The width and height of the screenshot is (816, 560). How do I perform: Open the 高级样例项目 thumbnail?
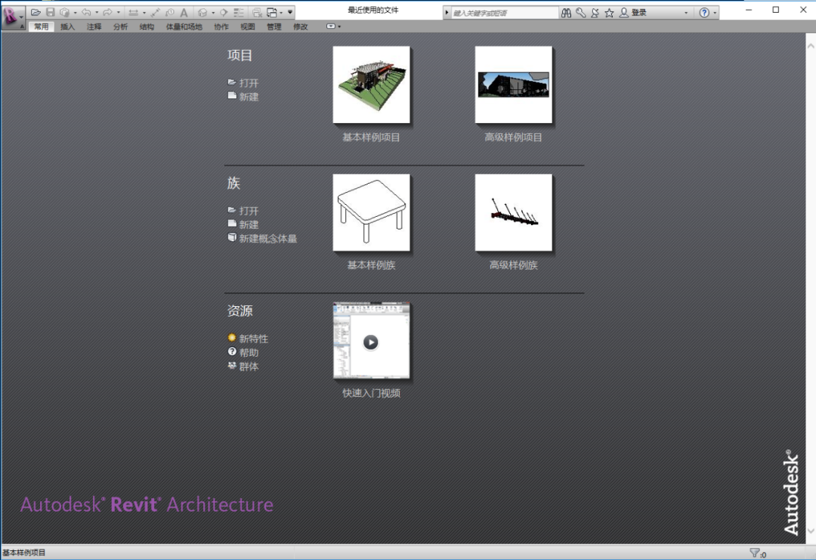coord(514,85)
